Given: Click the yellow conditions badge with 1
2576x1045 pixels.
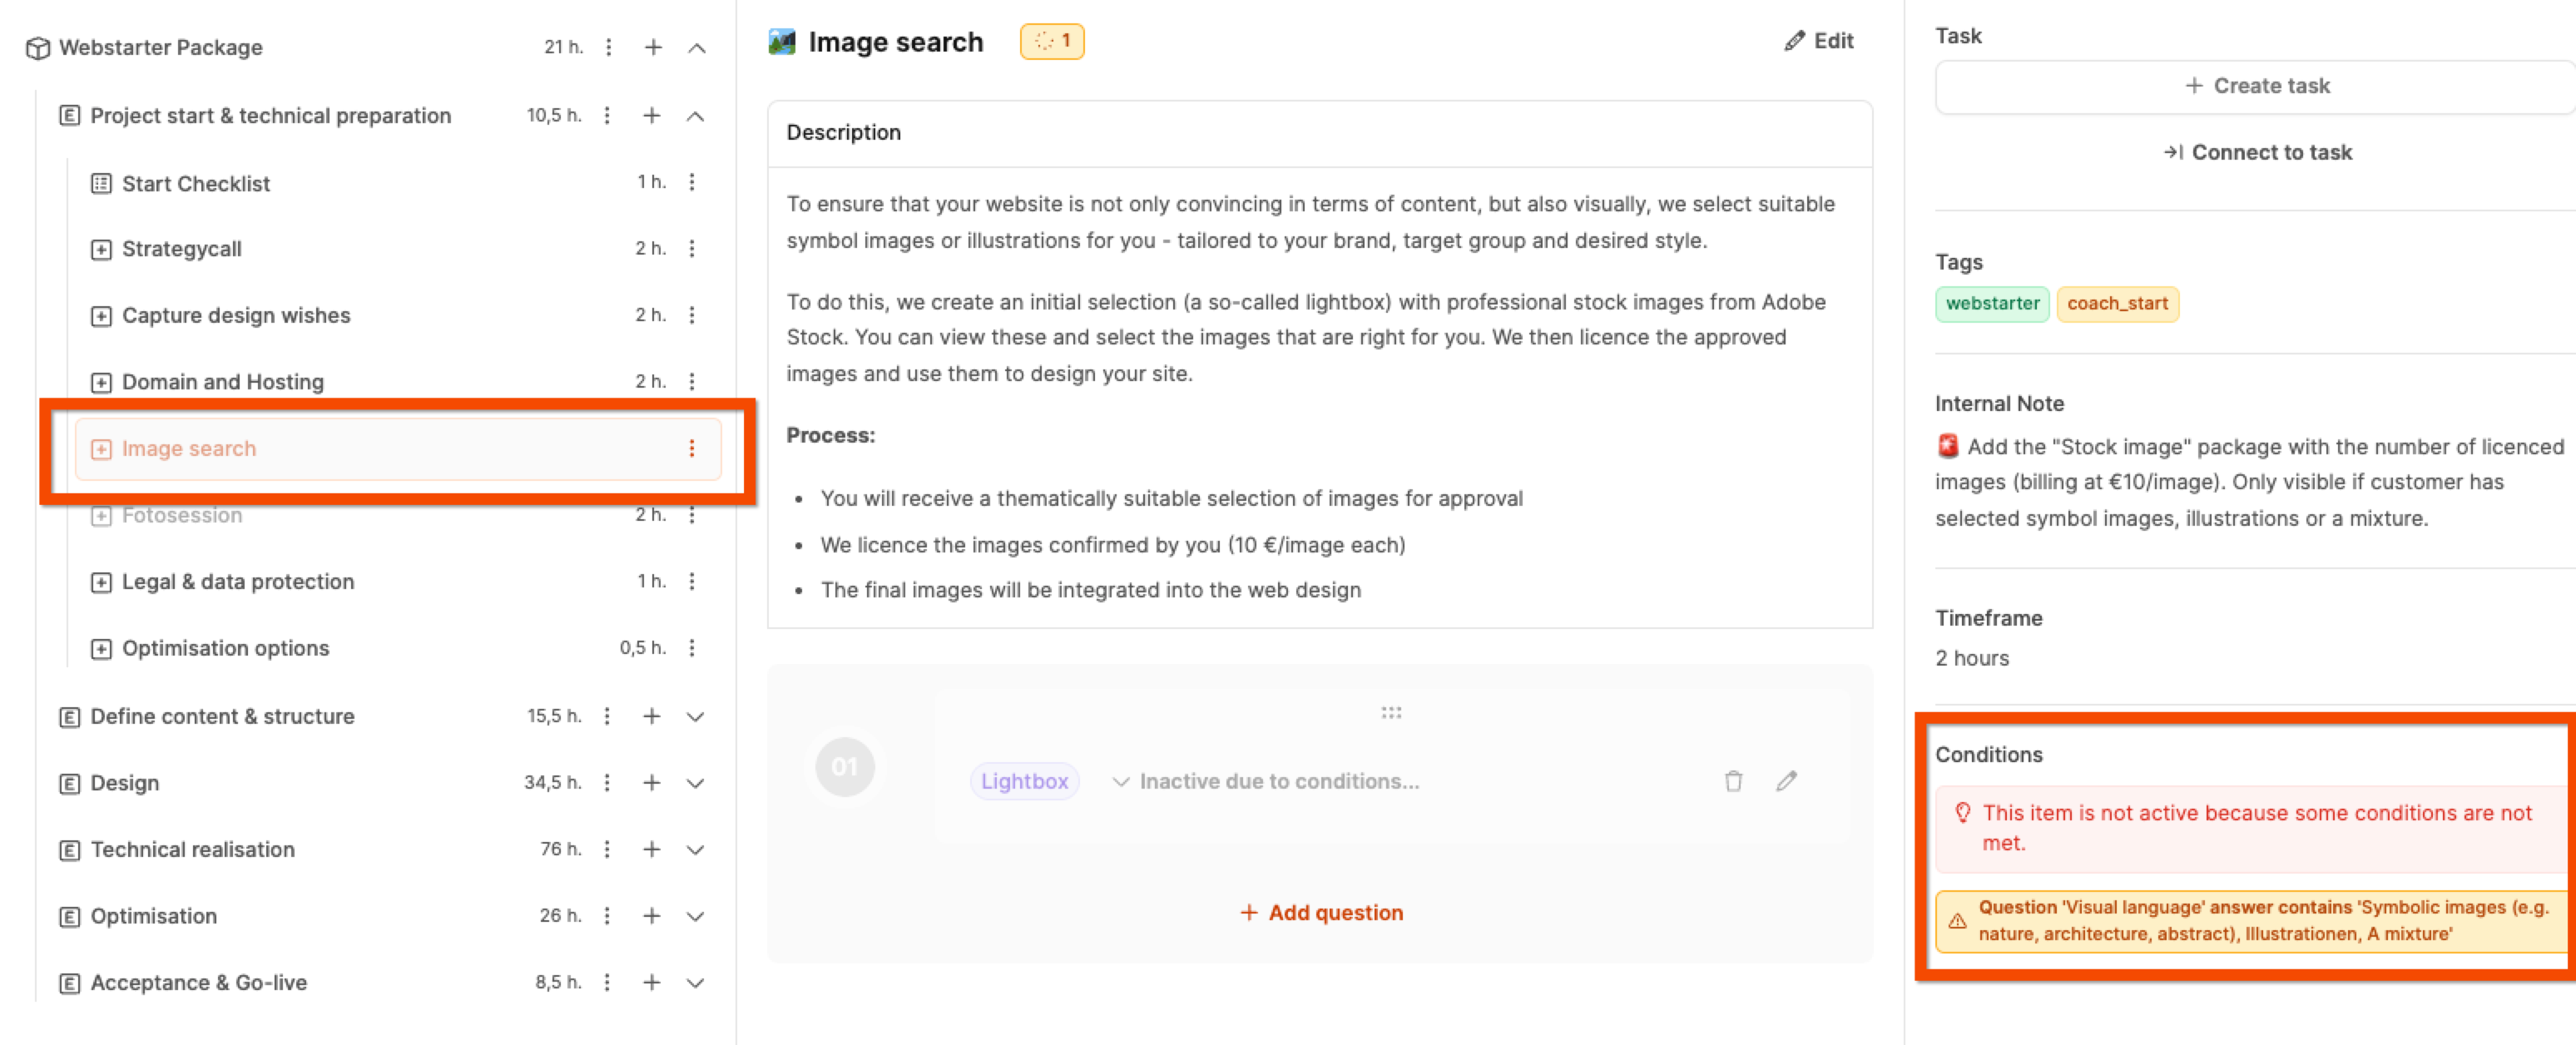Looking at the screenshot, I should 1052,41.
